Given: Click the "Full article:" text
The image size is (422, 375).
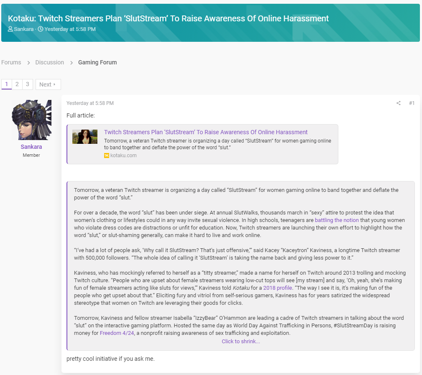Looking at the screenshot, I should (x=80, y=115).
